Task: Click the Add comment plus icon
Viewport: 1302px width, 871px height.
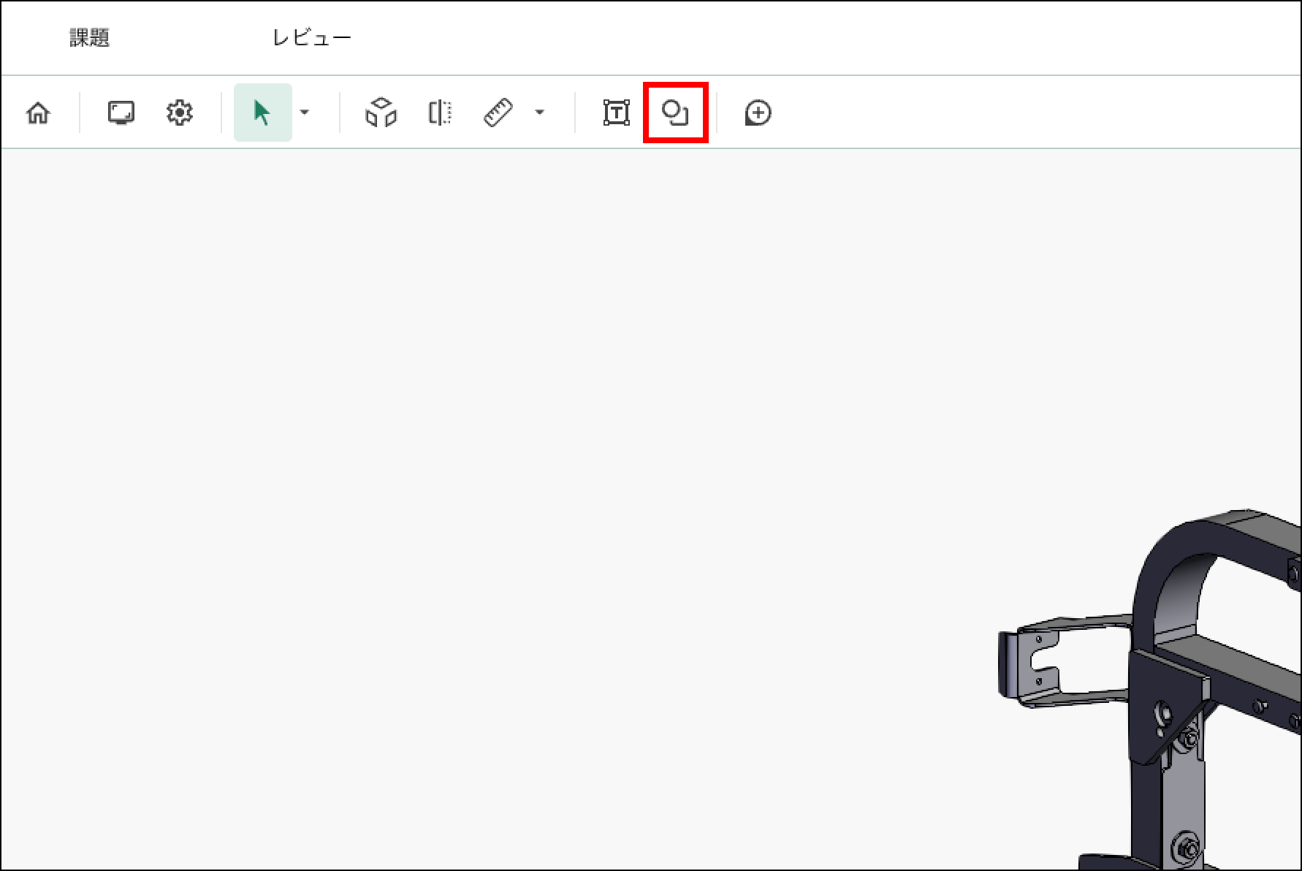Action: (758, 113)
